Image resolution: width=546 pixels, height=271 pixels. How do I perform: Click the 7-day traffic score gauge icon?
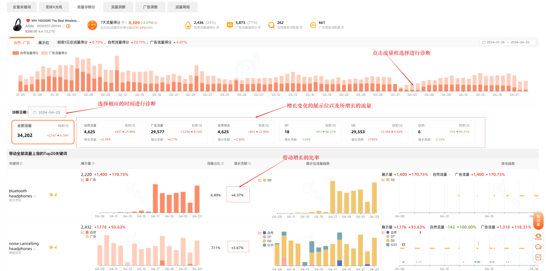point(93,25)
